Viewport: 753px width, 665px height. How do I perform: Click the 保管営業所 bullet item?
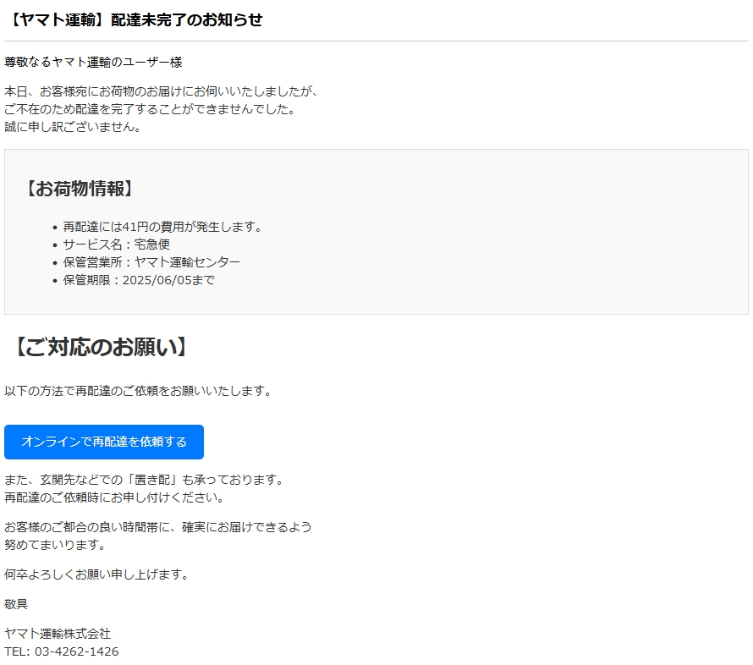coord(151,262)
